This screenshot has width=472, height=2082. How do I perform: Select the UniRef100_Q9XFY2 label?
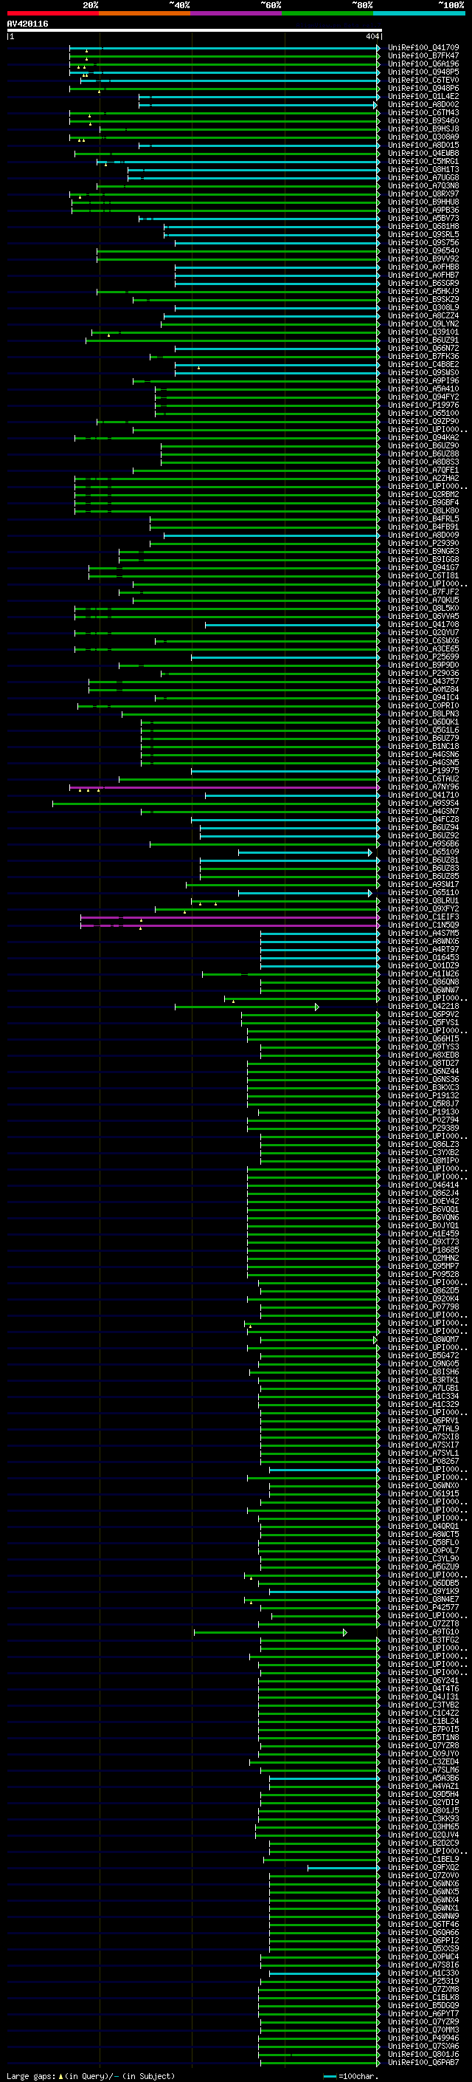pos(423,908)
